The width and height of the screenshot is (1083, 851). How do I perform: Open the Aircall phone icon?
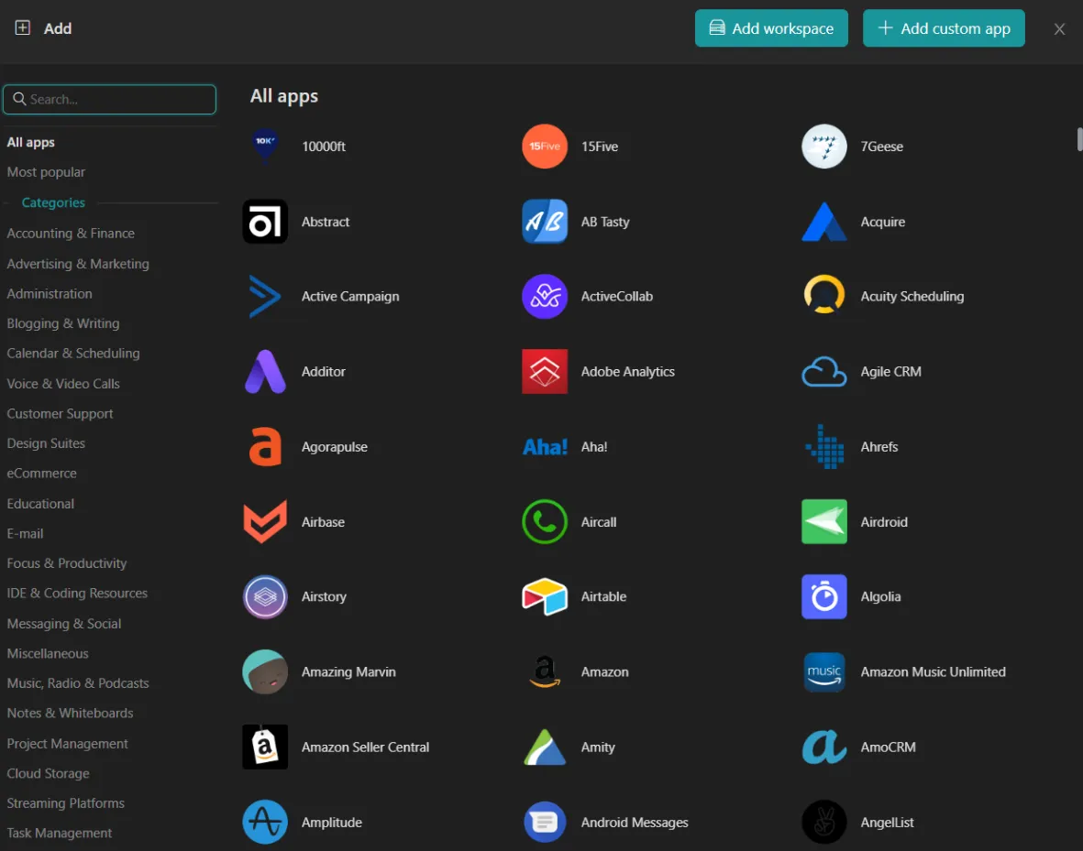point(545,522)
